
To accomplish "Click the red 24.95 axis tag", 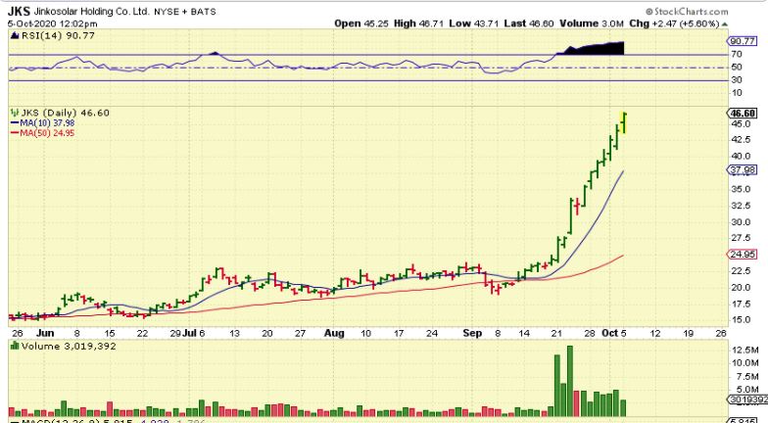I will point(744,255).
